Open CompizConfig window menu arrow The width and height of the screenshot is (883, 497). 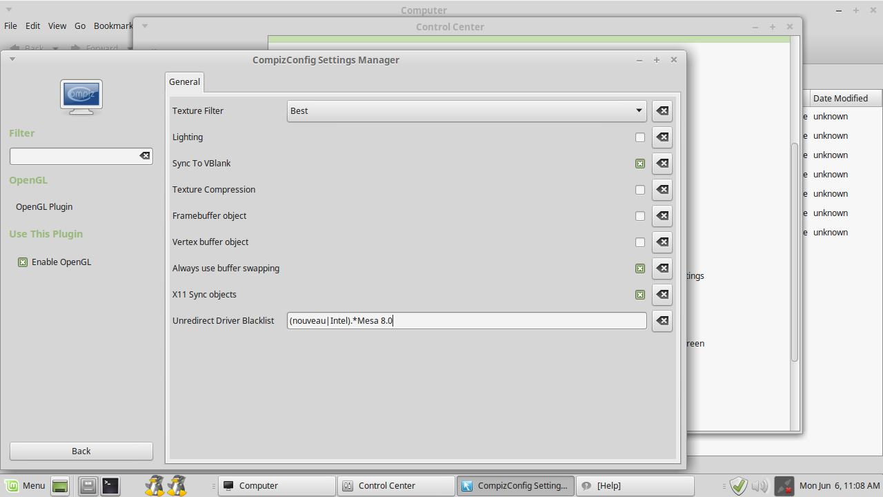pyautogui.click(x=12, y=59)
